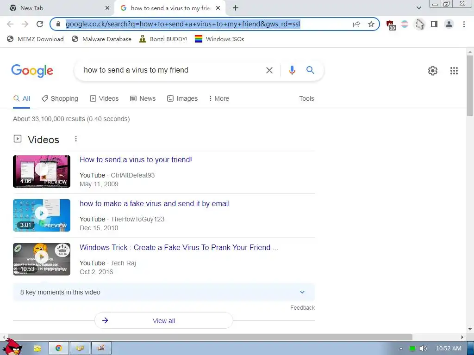Switch to the New Tab tab
This screenshot has height=355, width=474.
57,8
